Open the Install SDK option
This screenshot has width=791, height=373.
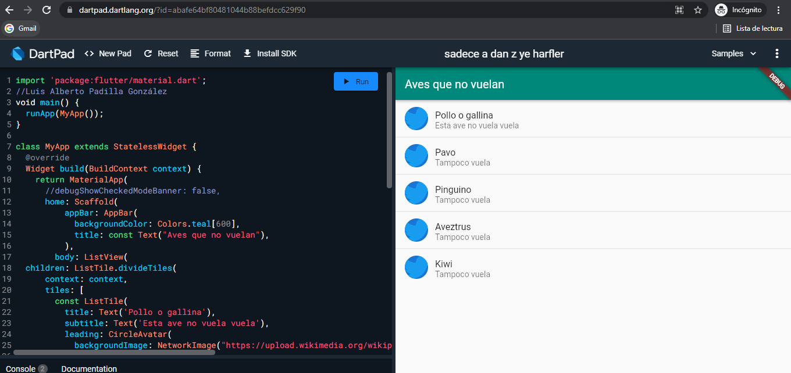pos(247,53)
